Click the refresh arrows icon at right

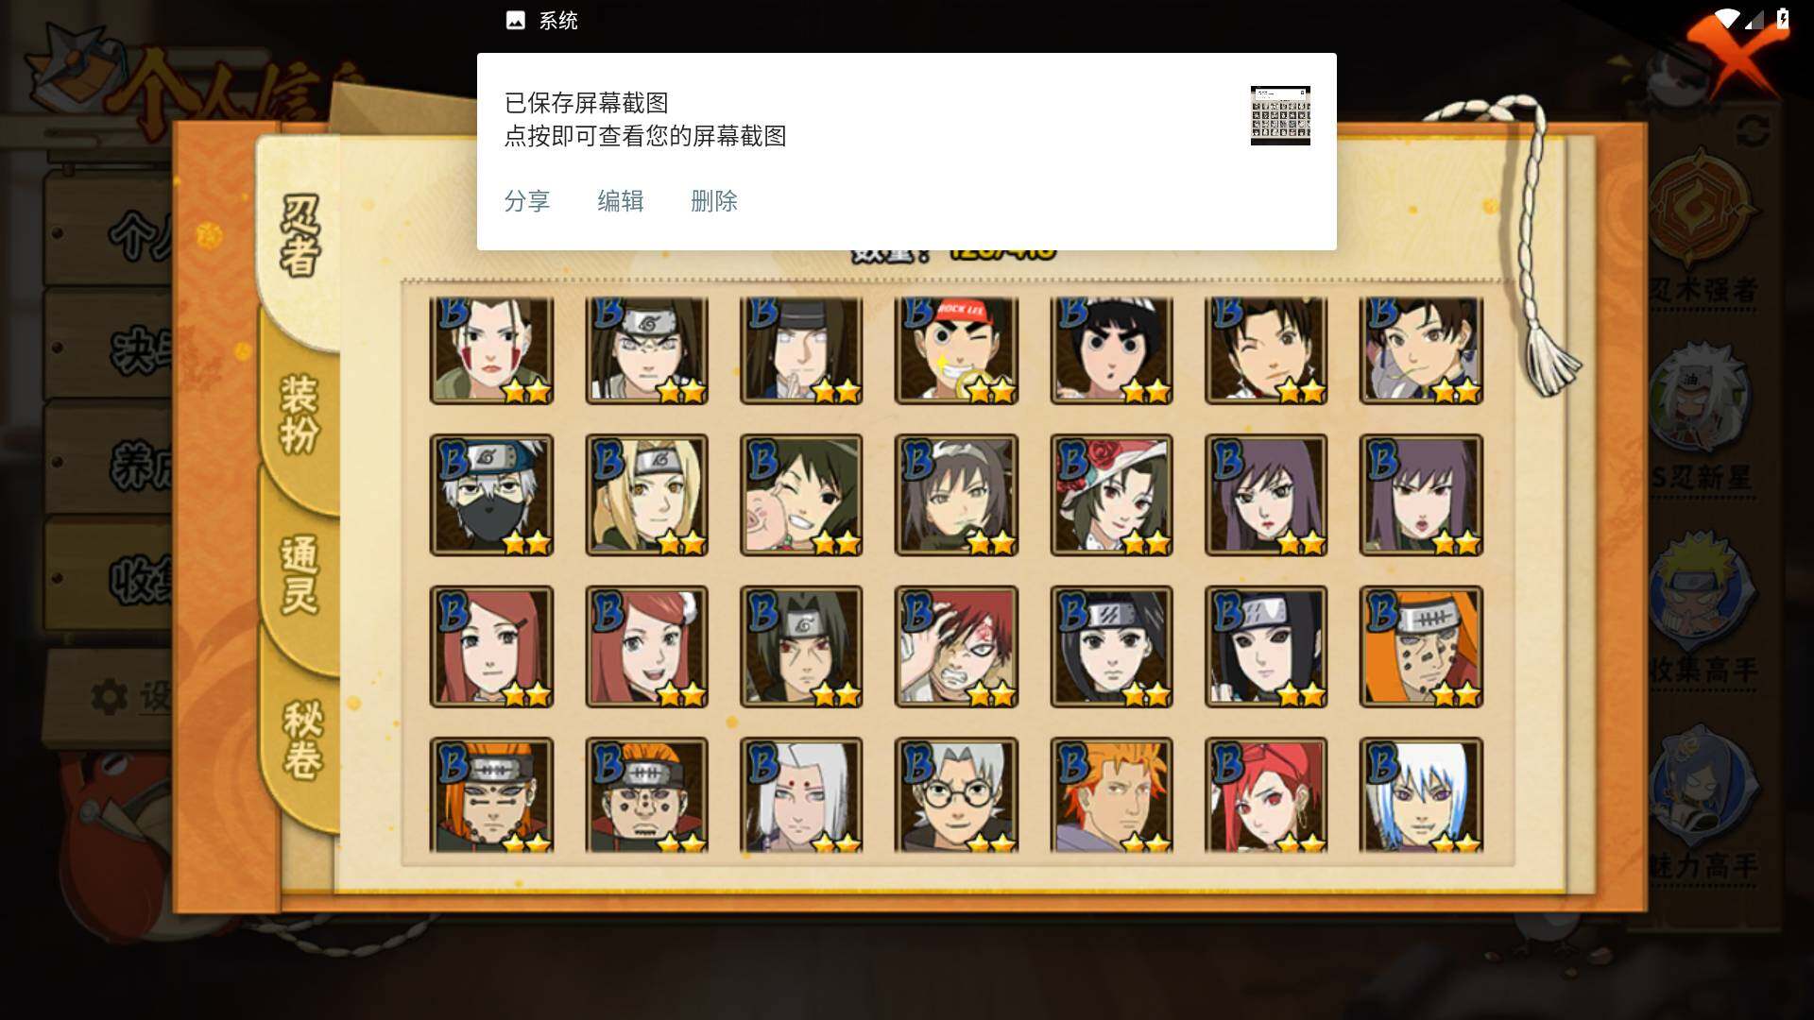(1753, 130)
